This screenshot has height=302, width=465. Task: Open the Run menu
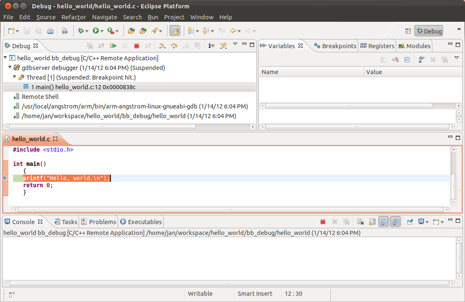(x=153, y=17)
